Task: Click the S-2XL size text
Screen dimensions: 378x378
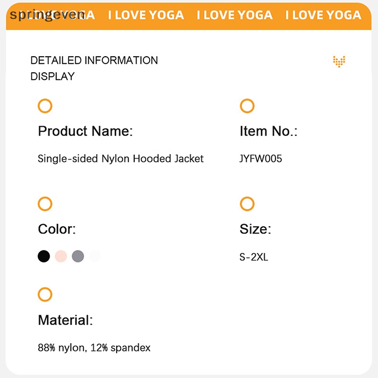Action: click(254, 258)
